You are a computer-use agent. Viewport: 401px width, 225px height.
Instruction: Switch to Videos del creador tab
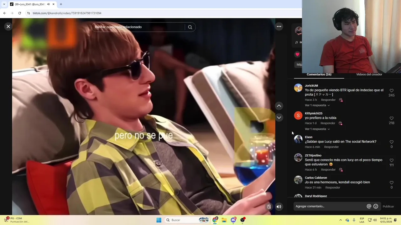[369, 74]
